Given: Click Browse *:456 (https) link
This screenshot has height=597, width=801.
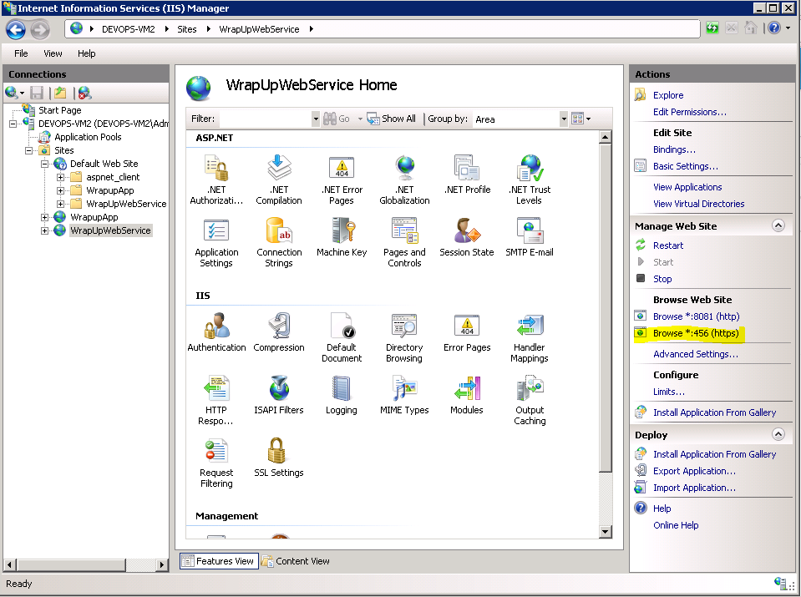Looking at the screenshot, I should (695, 333).
